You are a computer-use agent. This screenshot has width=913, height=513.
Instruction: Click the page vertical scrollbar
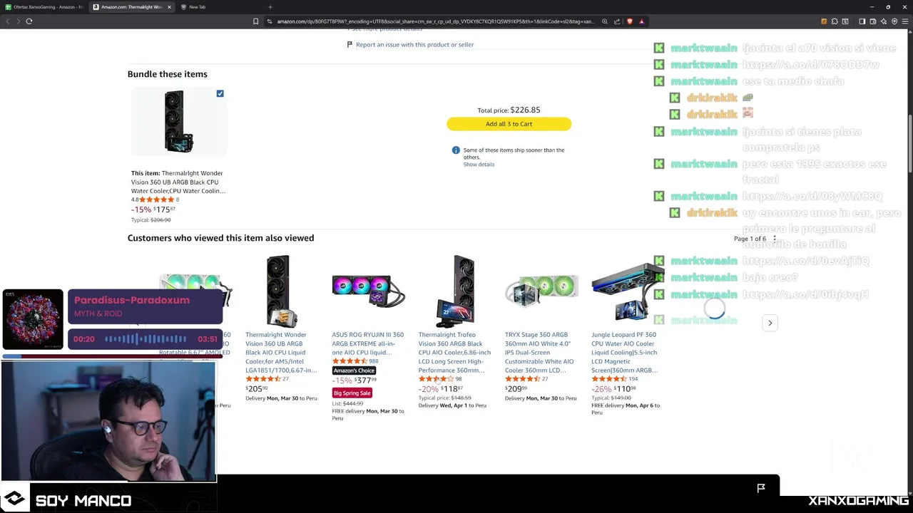pyautogui.click(x=909, y=144)
